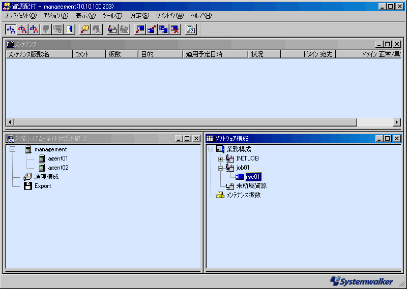407x289 pixels.
Task: Click the person-at-desk toolbar icon
Action: [x=112, y=29]
